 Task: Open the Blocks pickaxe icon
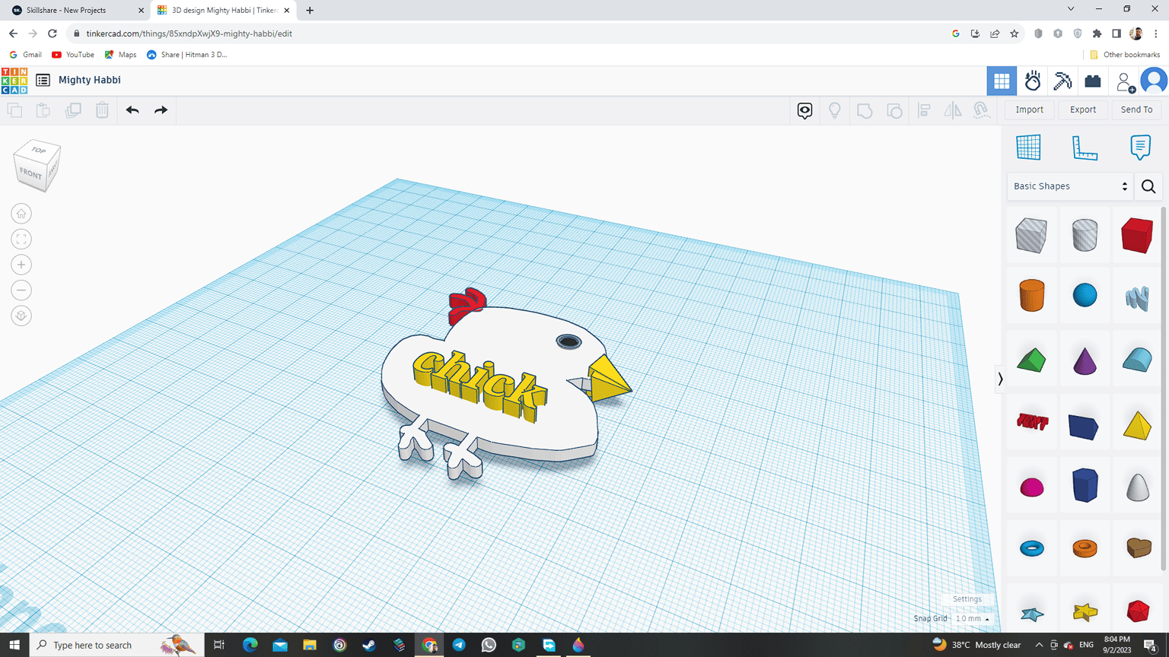click(x=1062, y=81)
